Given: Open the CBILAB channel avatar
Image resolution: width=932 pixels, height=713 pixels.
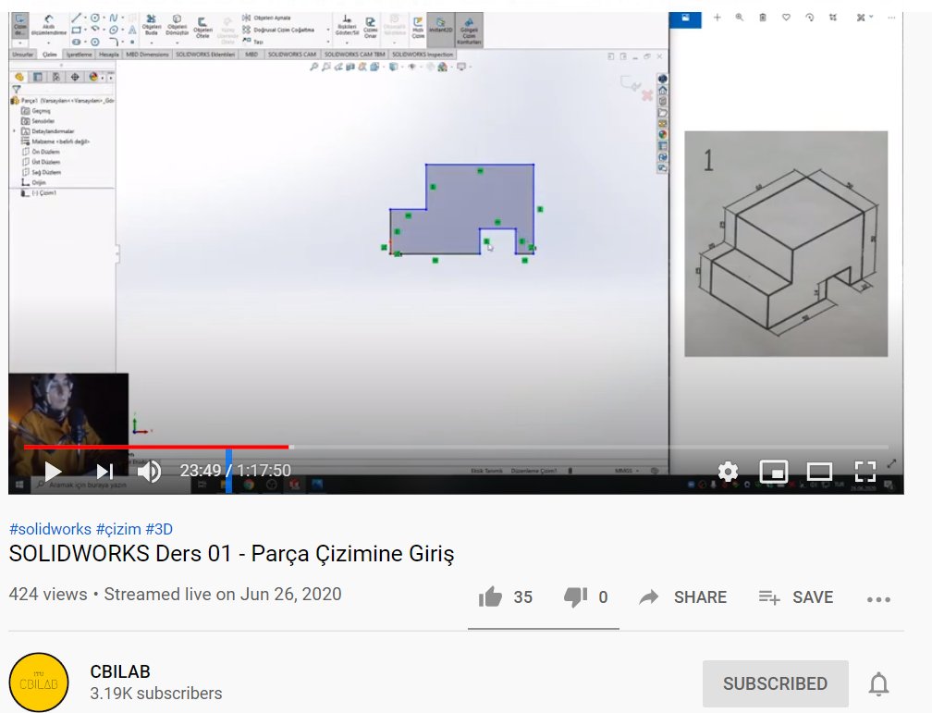Looking at the screenshot, I should click(x=39, y=682).
